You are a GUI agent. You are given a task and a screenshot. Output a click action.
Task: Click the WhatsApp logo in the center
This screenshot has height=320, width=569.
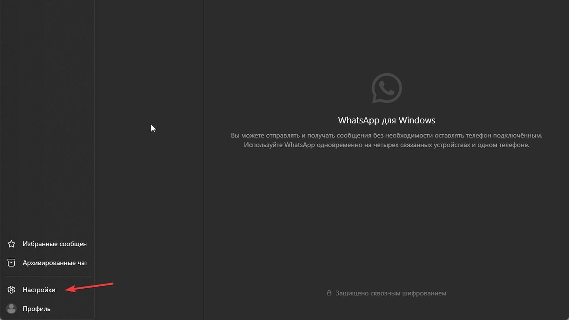(x=386, y=88)
